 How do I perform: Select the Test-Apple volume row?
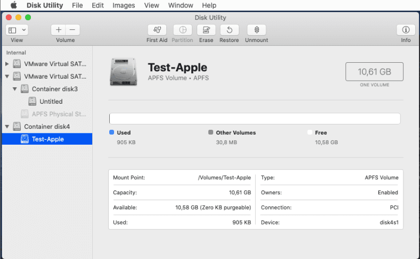coord(47,139)
